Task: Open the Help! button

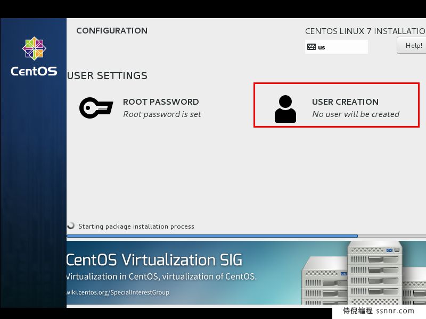Action: (411, 45)
